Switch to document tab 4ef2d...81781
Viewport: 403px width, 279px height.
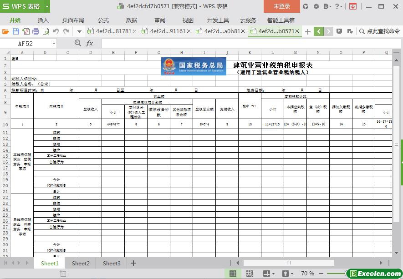112,31
